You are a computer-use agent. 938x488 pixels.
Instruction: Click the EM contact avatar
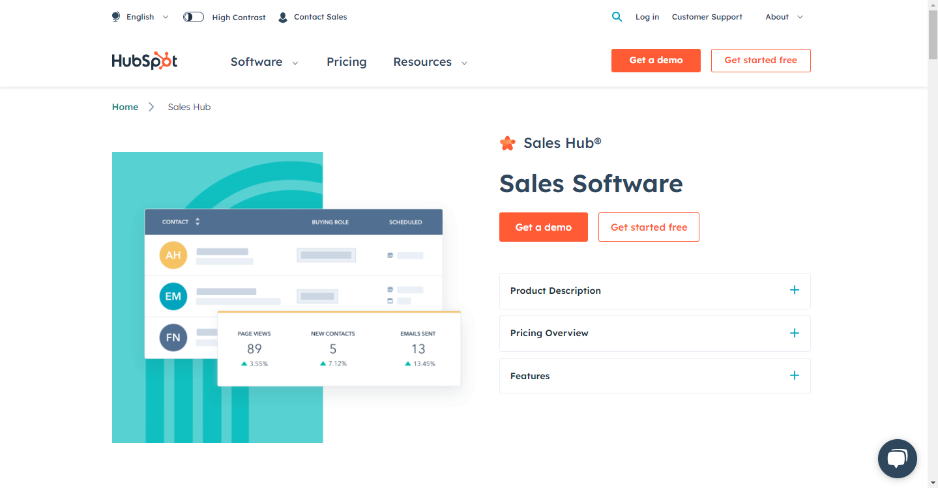pos(173,296)
